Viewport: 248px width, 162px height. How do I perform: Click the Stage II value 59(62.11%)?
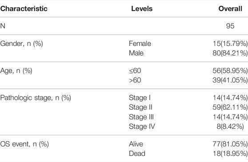pyautogui.click(x=230, y=107)
